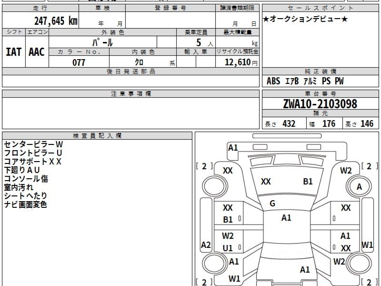The image size is (381, 286).
Task: Click the B1 mark on the hood
Action: coord(308,181)
